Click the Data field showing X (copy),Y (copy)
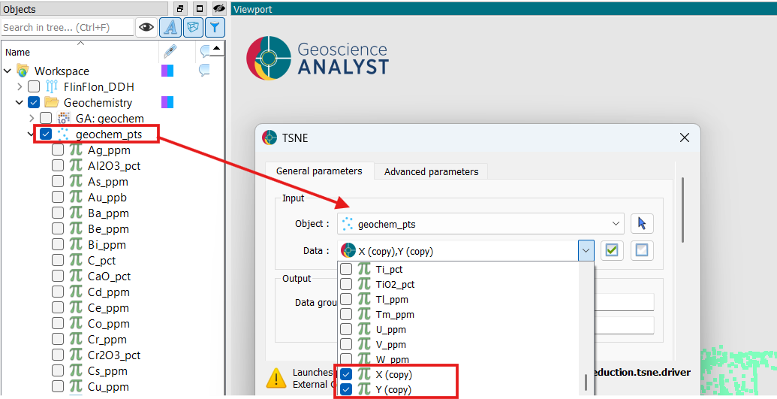777x399 pixels. click(458, 251)
